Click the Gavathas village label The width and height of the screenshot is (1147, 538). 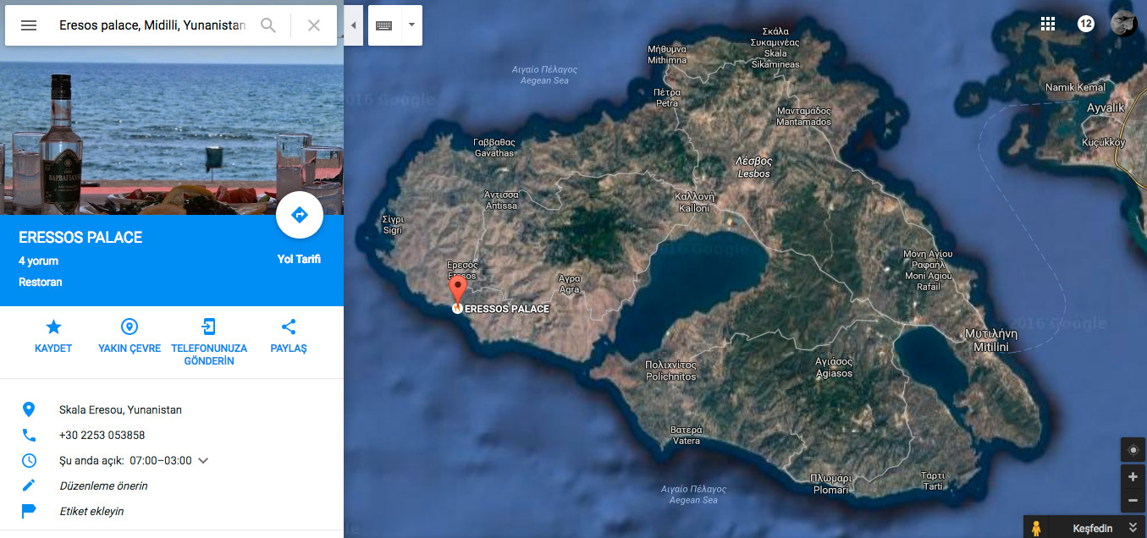494,148
